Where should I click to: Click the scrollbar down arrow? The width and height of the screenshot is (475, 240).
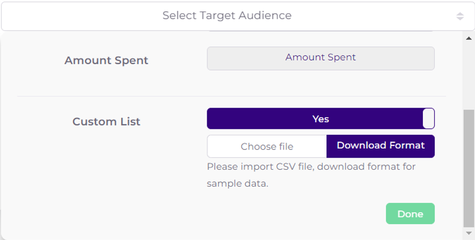(x=469, y=233)
